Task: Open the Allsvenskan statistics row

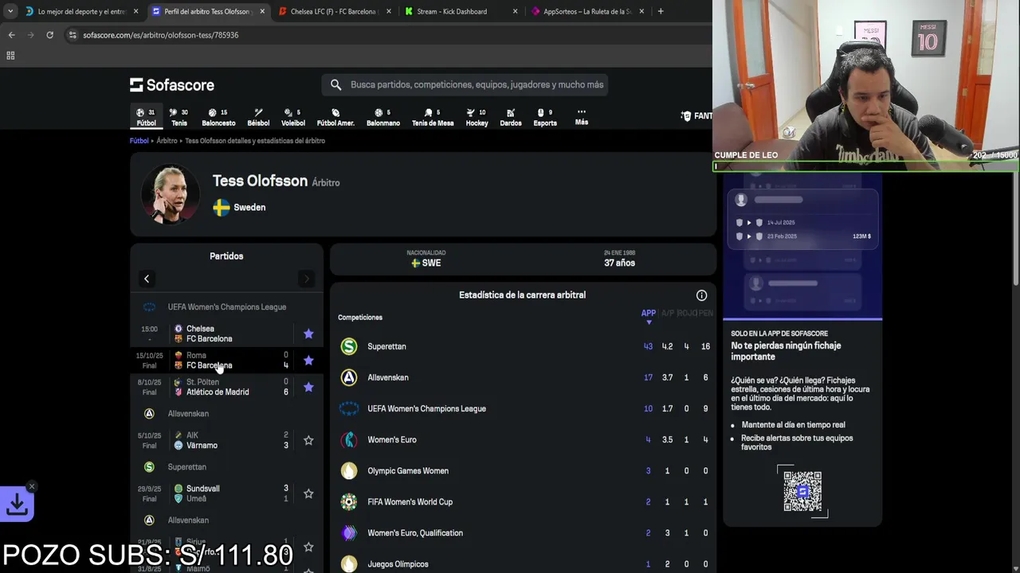Action: click(x=523, y=377)
